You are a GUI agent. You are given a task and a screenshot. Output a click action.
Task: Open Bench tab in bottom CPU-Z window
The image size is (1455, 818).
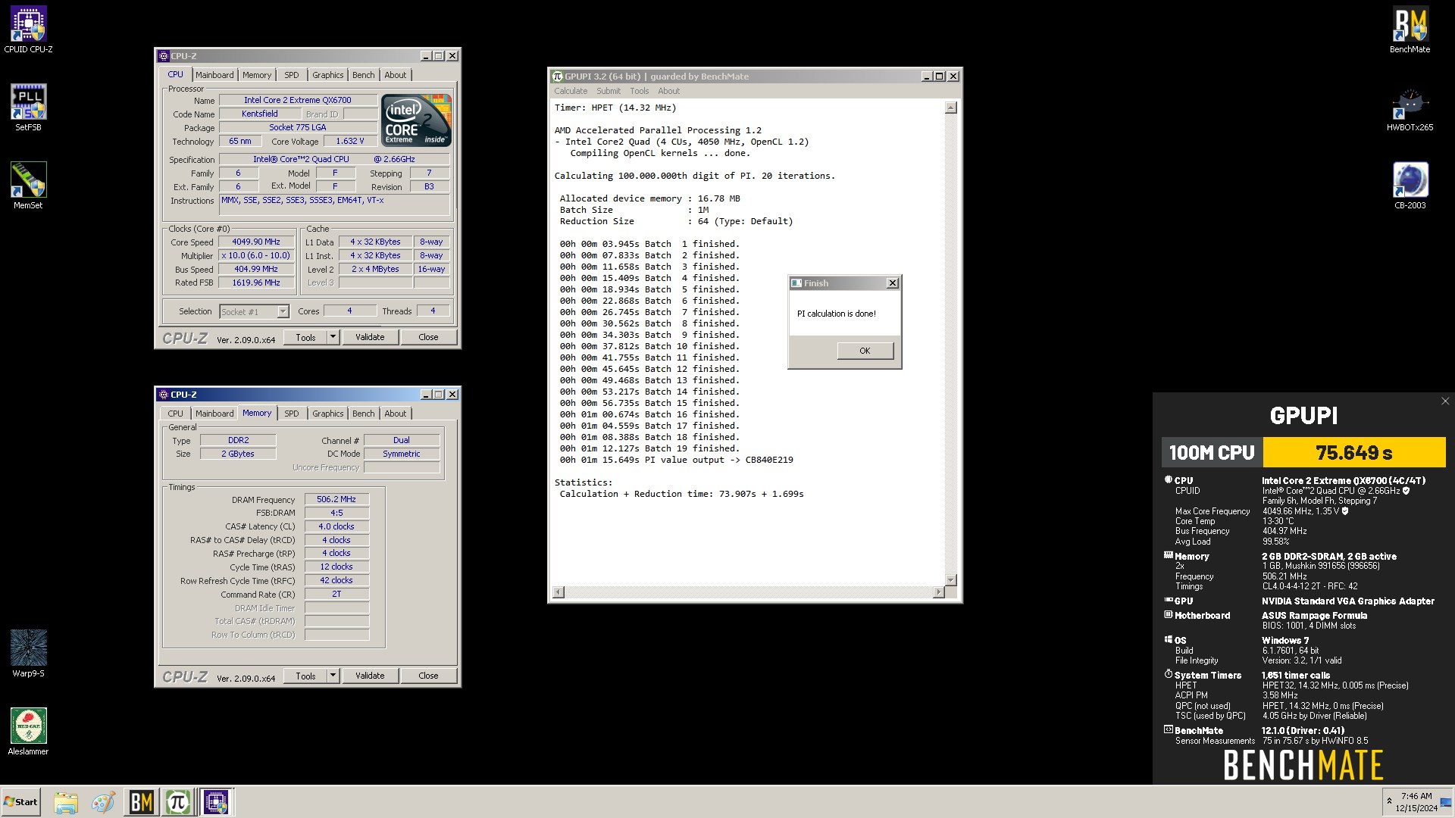pos(364,414)
